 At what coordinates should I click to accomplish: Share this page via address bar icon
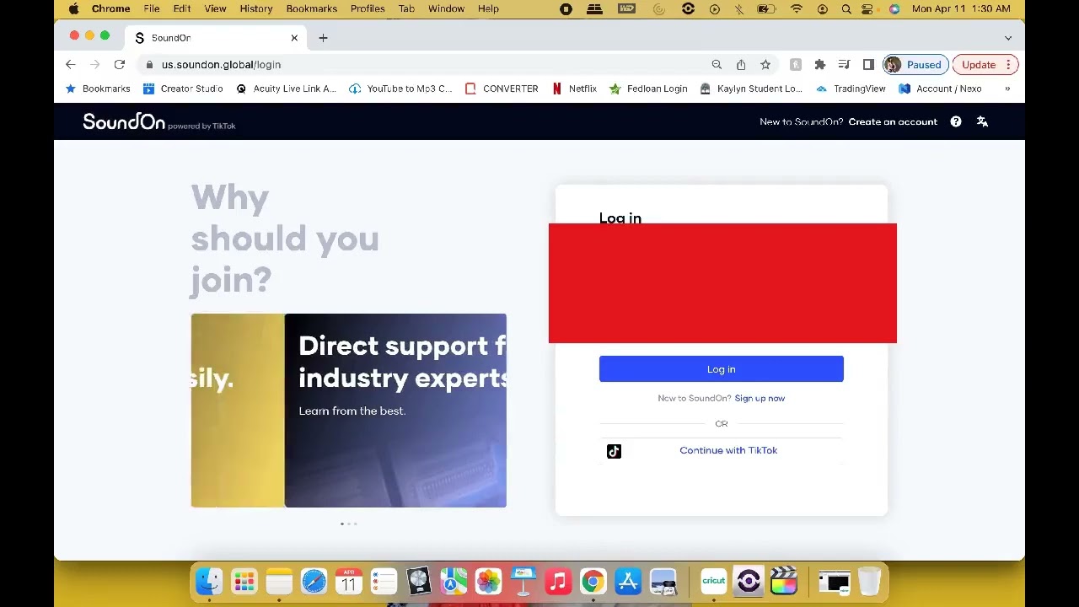[741, 65]
